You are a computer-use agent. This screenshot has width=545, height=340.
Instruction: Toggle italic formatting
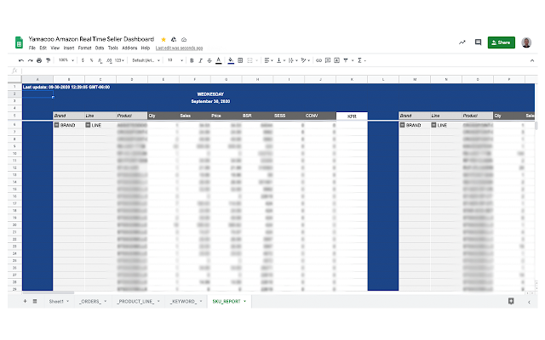[201, 60]
